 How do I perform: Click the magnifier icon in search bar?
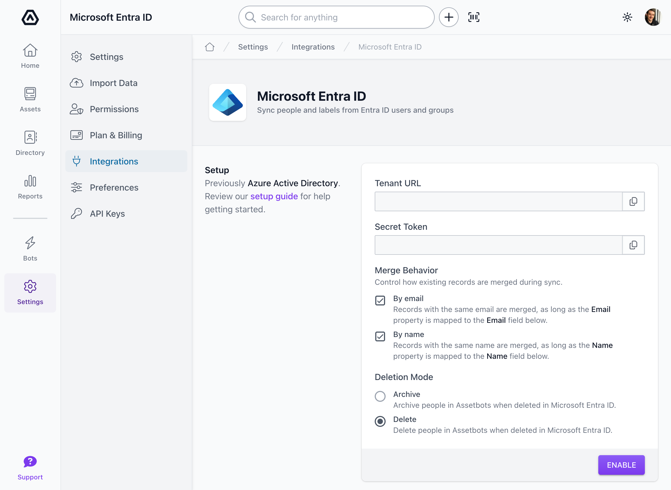[250, 17]
